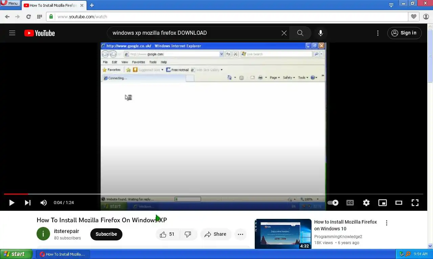Click the video frame to play
Viewport: 433px width, 259px height.
click(x=213, y=118)
